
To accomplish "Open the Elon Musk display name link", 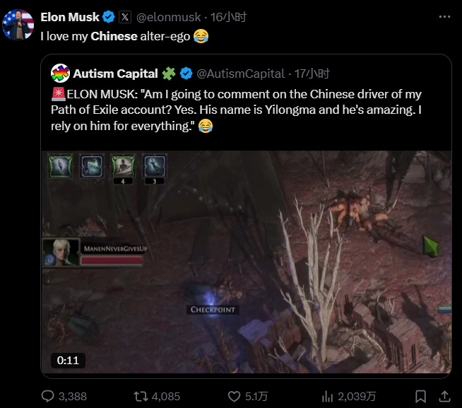I will 70,17.
